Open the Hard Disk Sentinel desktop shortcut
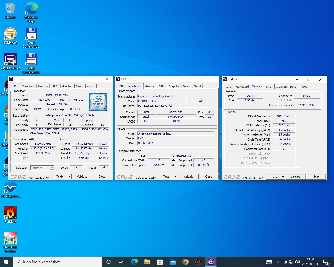 point(10,242)
